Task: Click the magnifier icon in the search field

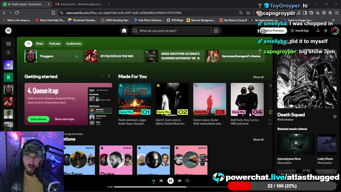Action: tap(135, 31)
